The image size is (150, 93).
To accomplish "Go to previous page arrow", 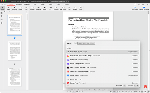I will 70,92.
